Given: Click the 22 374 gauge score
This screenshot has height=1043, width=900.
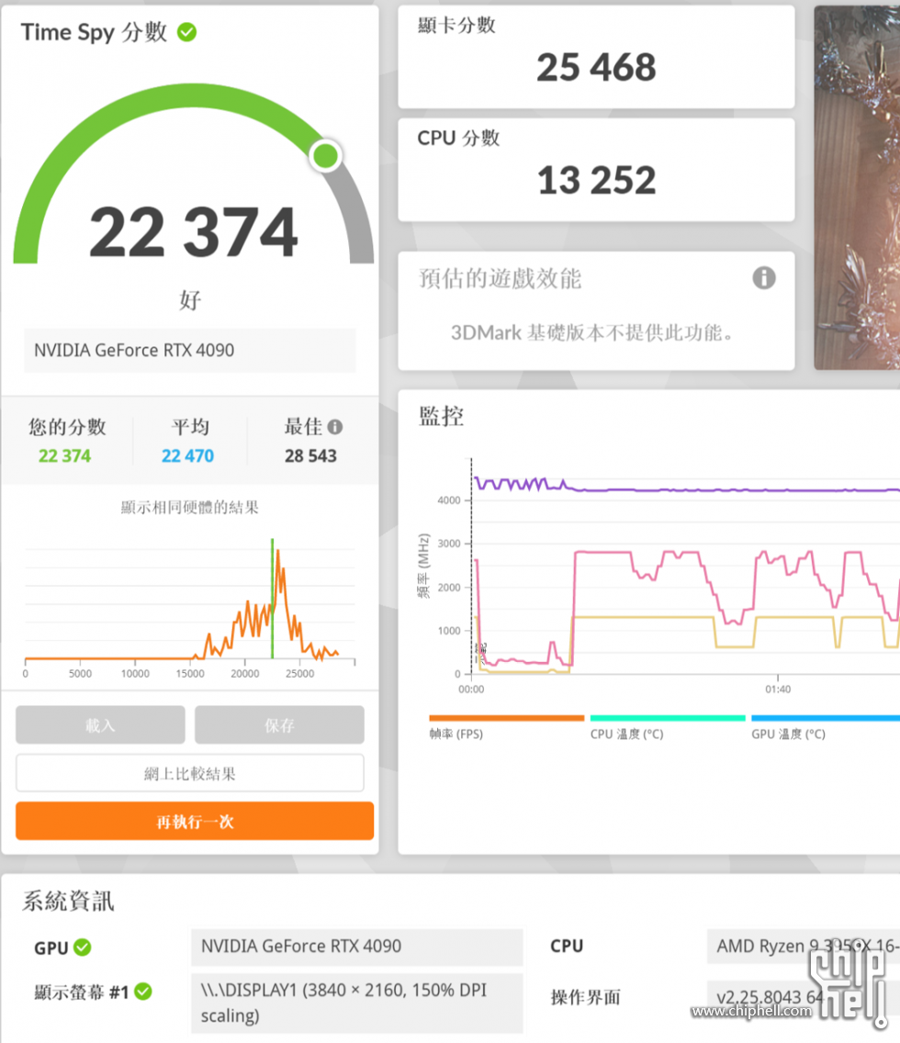Looking at the screenshot, I should pos(194,231).
